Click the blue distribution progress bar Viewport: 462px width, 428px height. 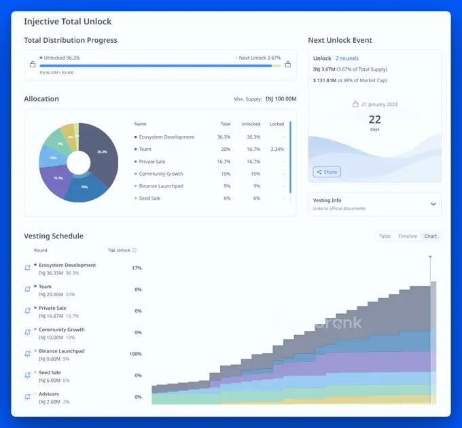pos(156,66)
